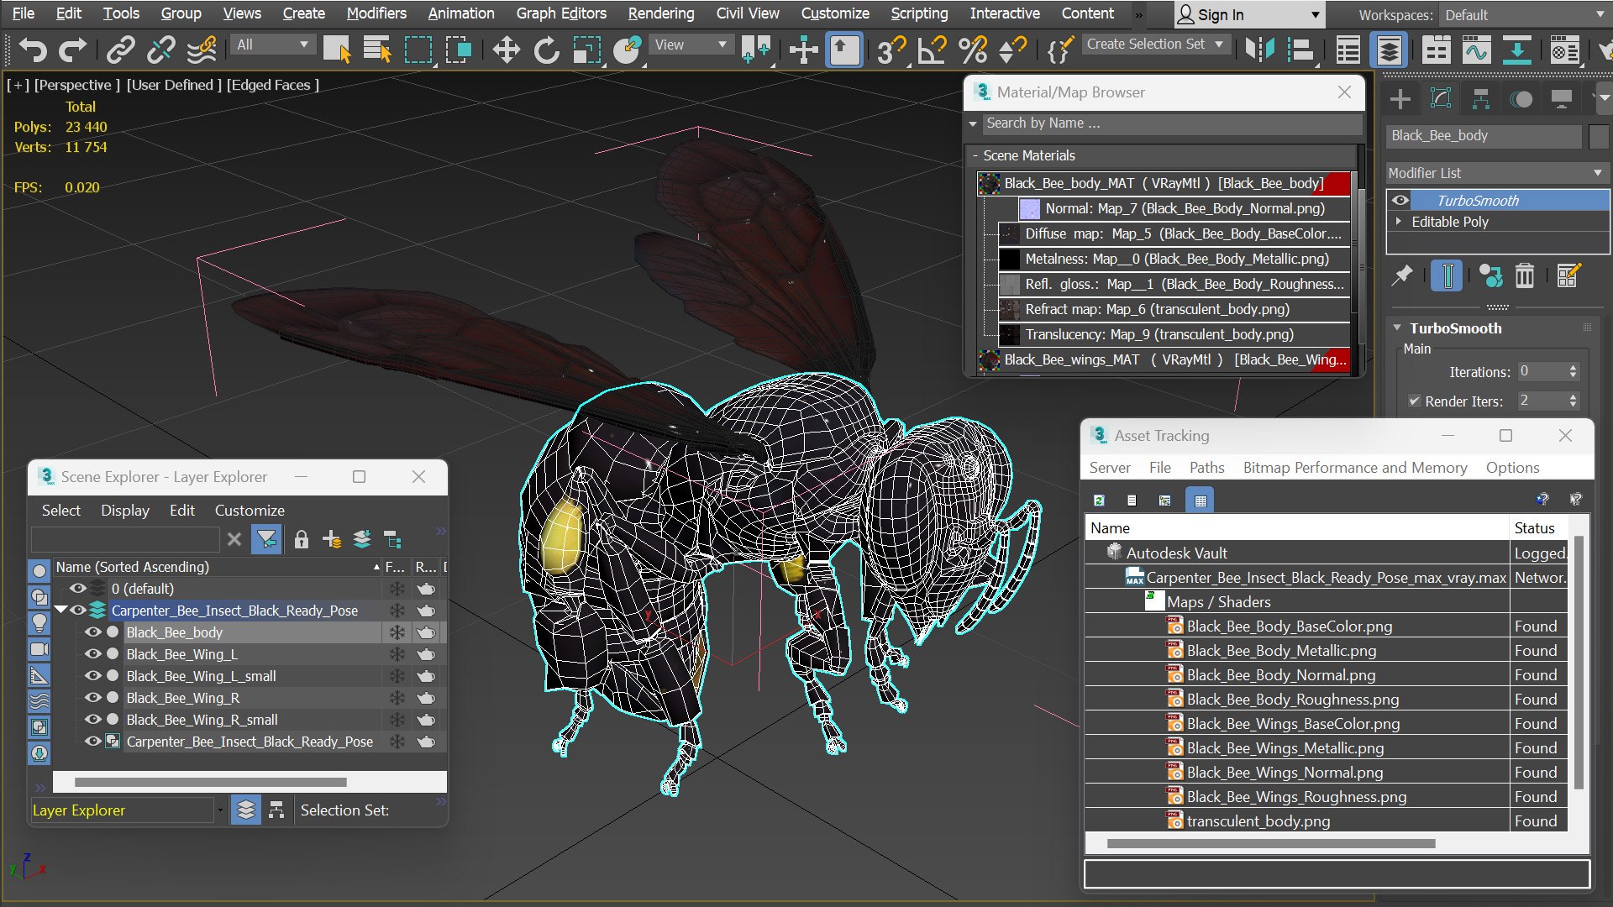Undo the last action with Undo arrow
Viewport: 1613px width, 907px height.
point(32,50)
